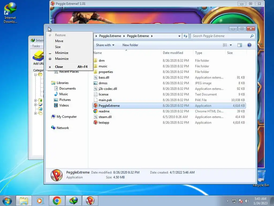274x206 pixels.
Task: Click the PeggleExtreme details pane thumbnail
Action: coord(56,175)
